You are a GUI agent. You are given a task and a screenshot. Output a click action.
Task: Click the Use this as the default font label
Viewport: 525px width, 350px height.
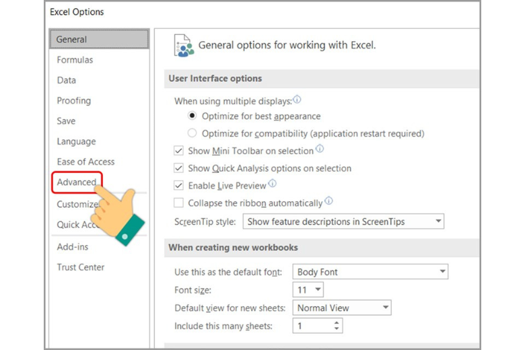click(228, 272)
